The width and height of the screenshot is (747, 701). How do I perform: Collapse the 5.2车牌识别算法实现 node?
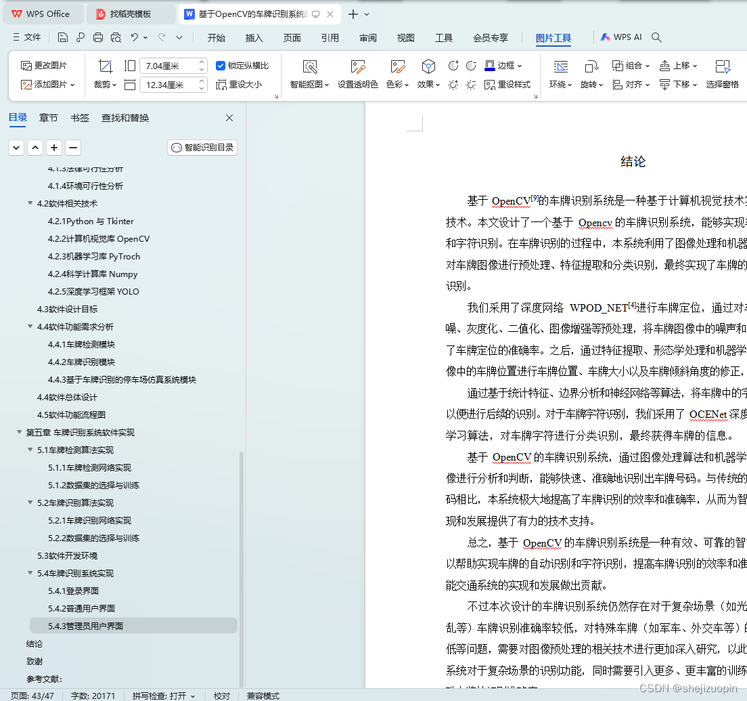[x=30, y=502]
